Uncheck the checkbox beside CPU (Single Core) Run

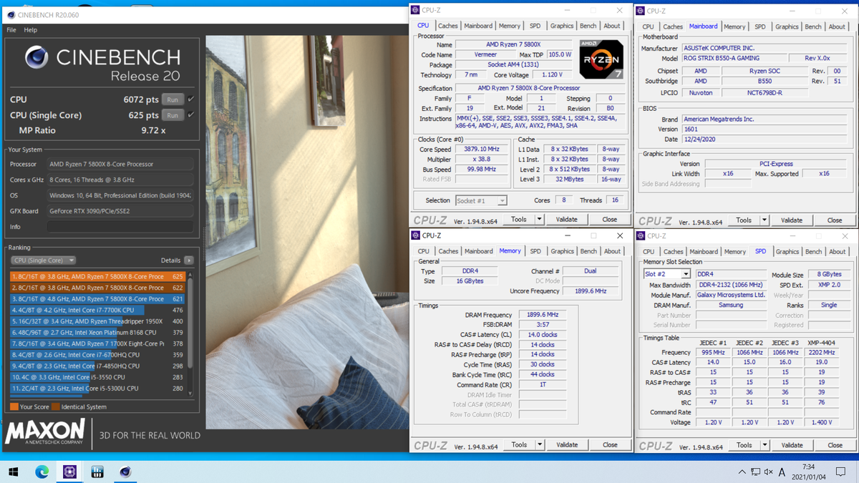[x=190, y=115]
